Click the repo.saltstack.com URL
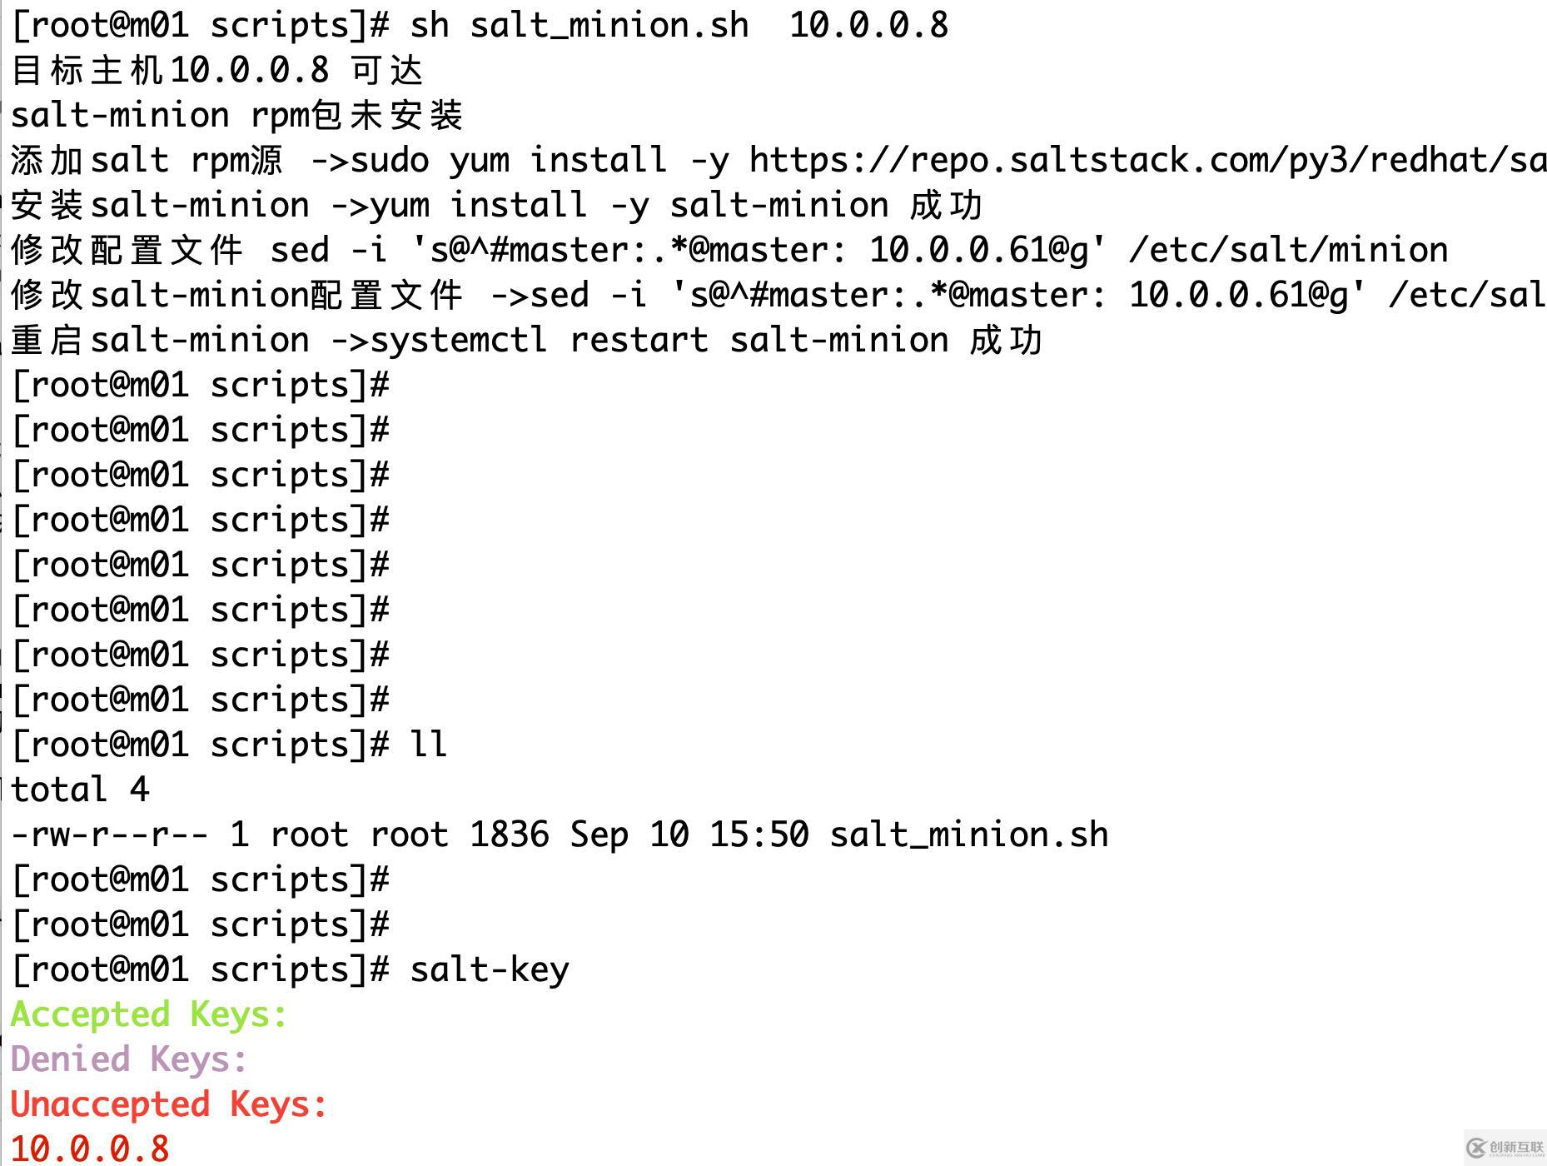The image size is (1547, 1166). tap(1147, 160)
